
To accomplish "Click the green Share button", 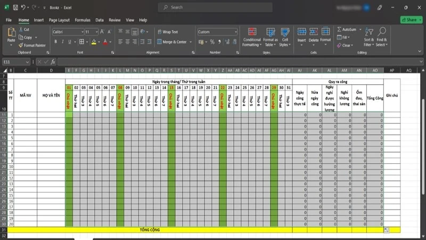I will click(x=411, y=20).
